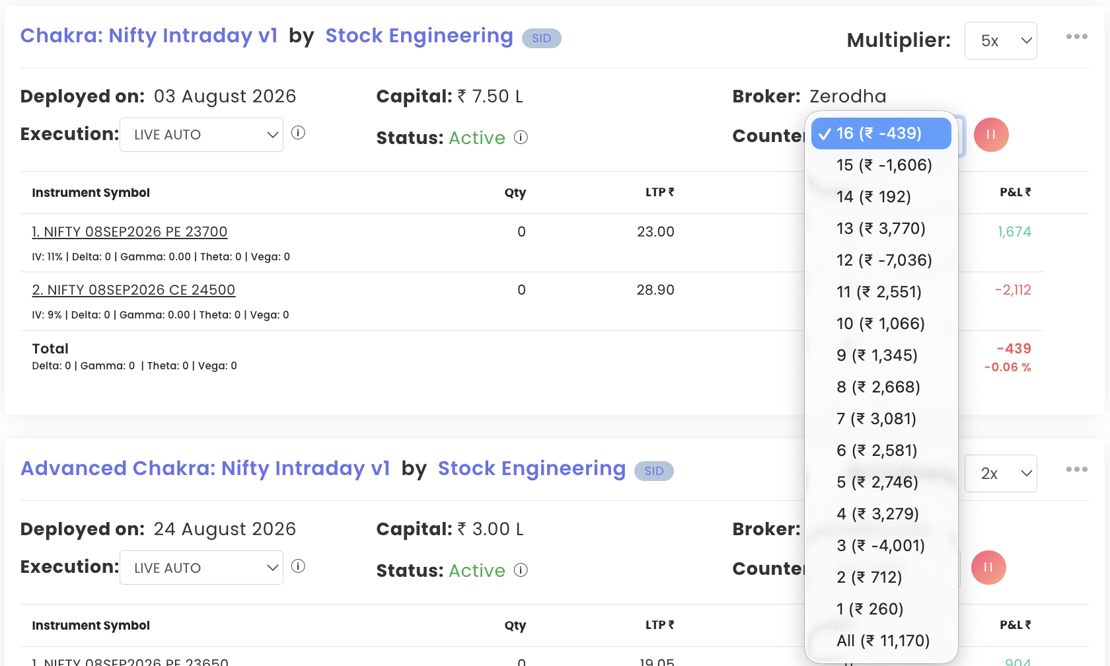The height and width of the screenshot is (666, 1110).
Task: Open Stock Engineering creator link in first card
Action: pos(419,36)
